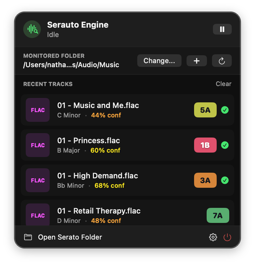Screen dimensions: 255x265
Task: Select the 01 - Retail Therapy.flac track
Action: click(127, 213)
